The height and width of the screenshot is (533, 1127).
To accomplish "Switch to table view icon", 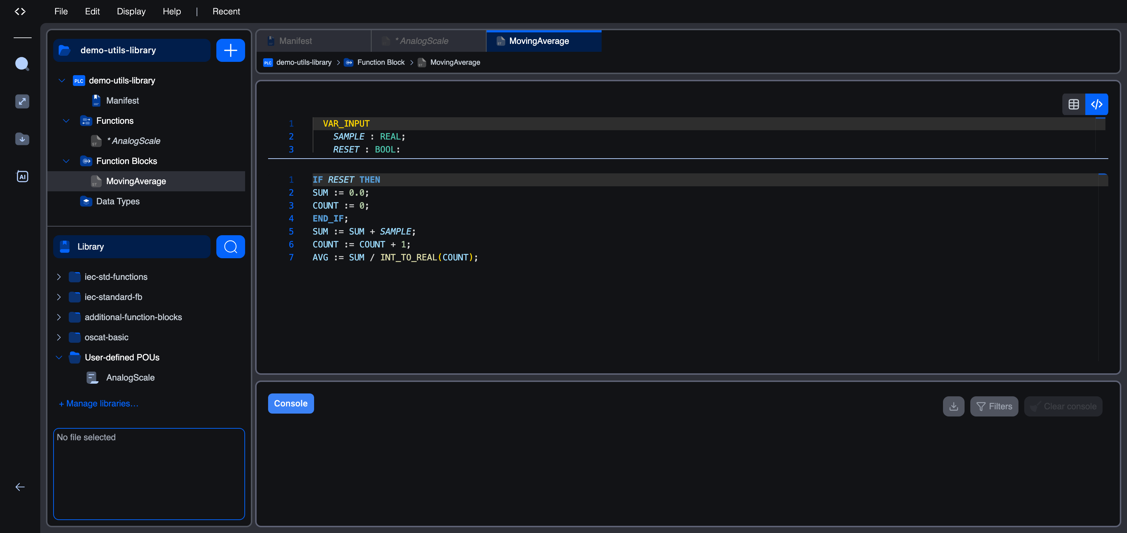I will 1073,104.
